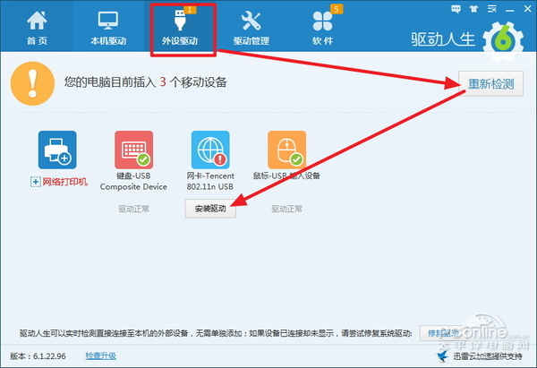
Task: Select the network printer icon
Action: pos(57,150)
